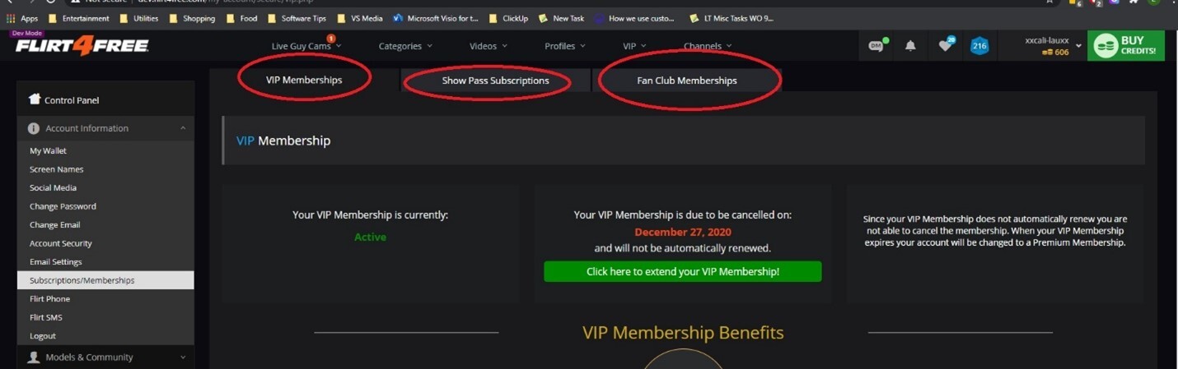Click the extend VIP Membership button
The height and width of the screenshot is (369, 1178).
point(682,271)
